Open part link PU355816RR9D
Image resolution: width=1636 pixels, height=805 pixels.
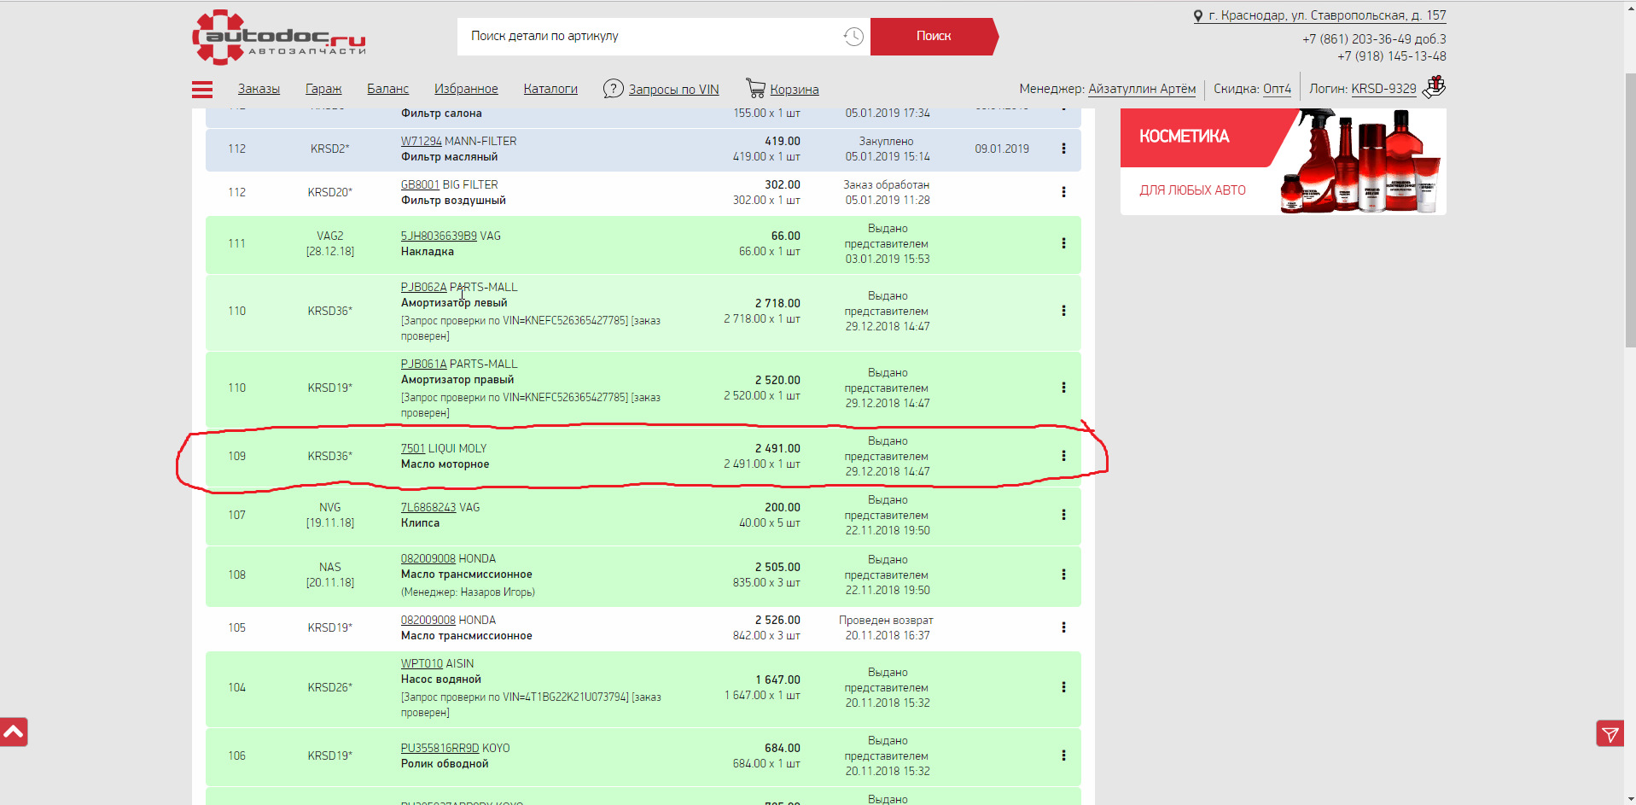point(440,749)
